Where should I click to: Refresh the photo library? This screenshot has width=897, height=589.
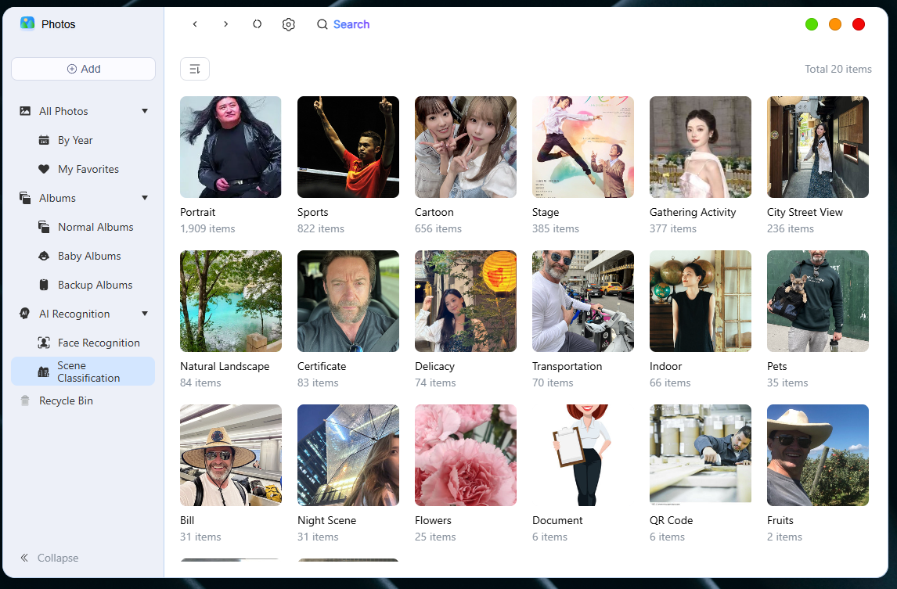pyautogui.click(x=258, y=24)
